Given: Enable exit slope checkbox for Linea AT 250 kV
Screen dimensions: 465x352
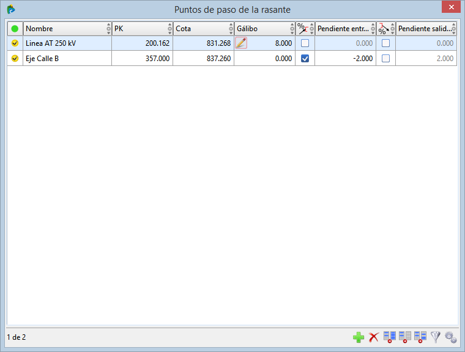Looking at the screenshot, I should 385,43.
